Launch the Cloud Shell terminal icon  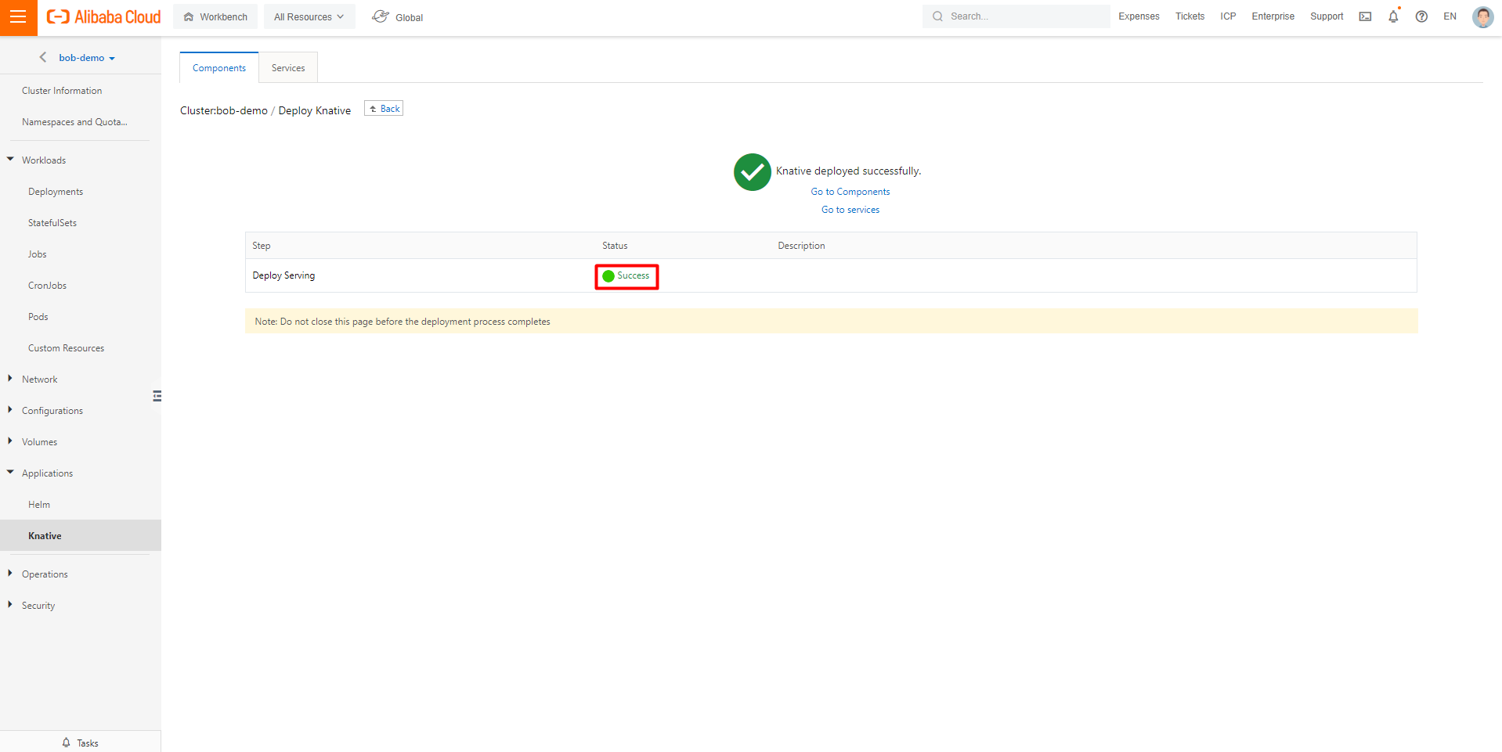pyautogui.click(x=1365, y=16)
